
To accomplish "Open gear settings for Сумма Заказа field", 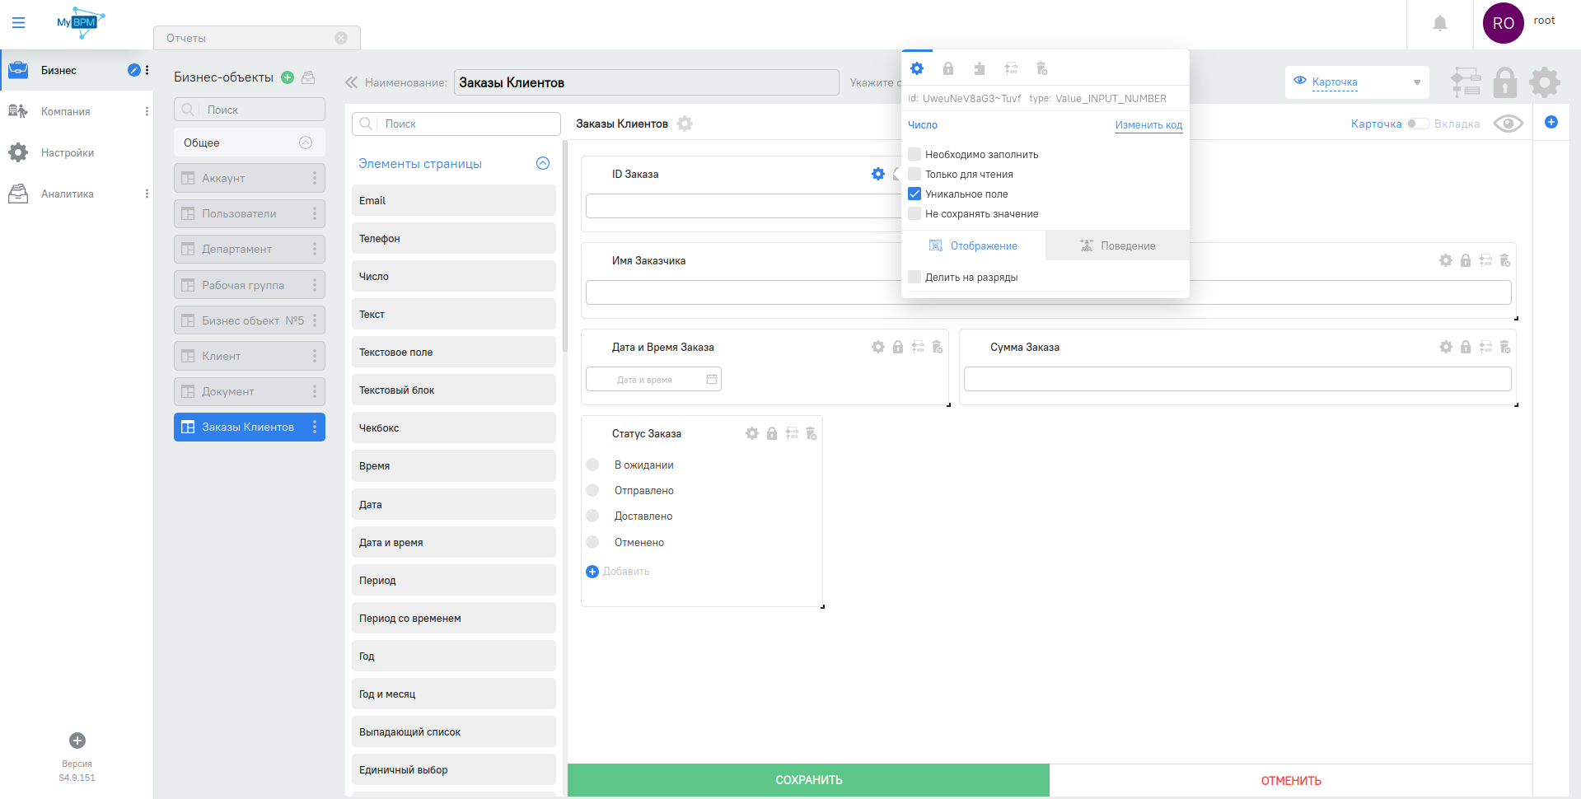I will click(x=1445, y=347).
